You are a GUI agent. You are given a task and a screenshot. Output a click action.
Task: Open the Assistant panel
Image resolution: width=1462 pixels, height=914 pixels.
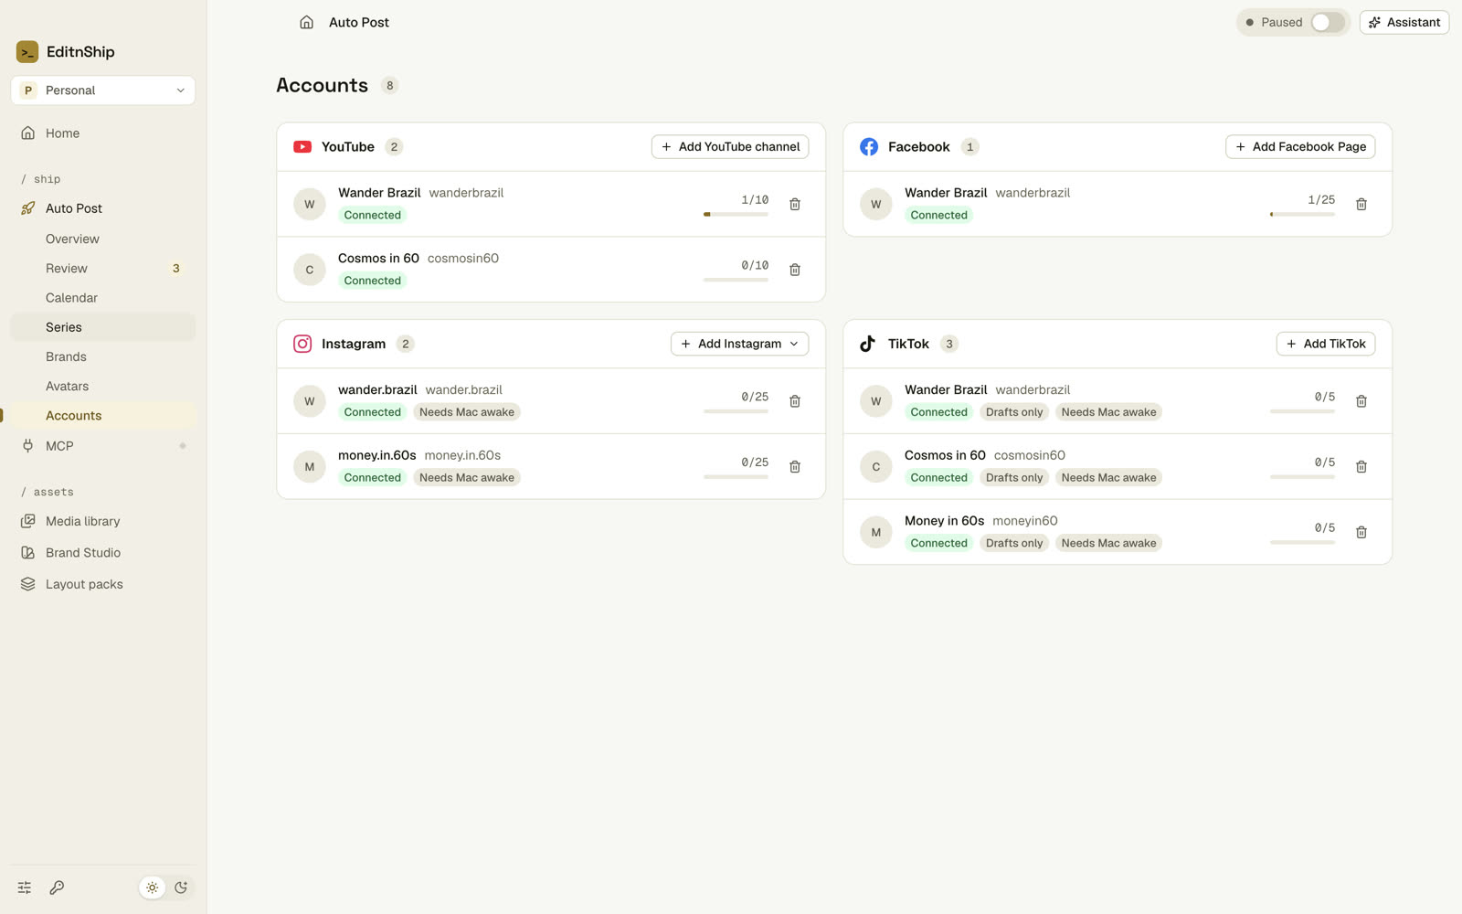click(x=1404, y=23)
